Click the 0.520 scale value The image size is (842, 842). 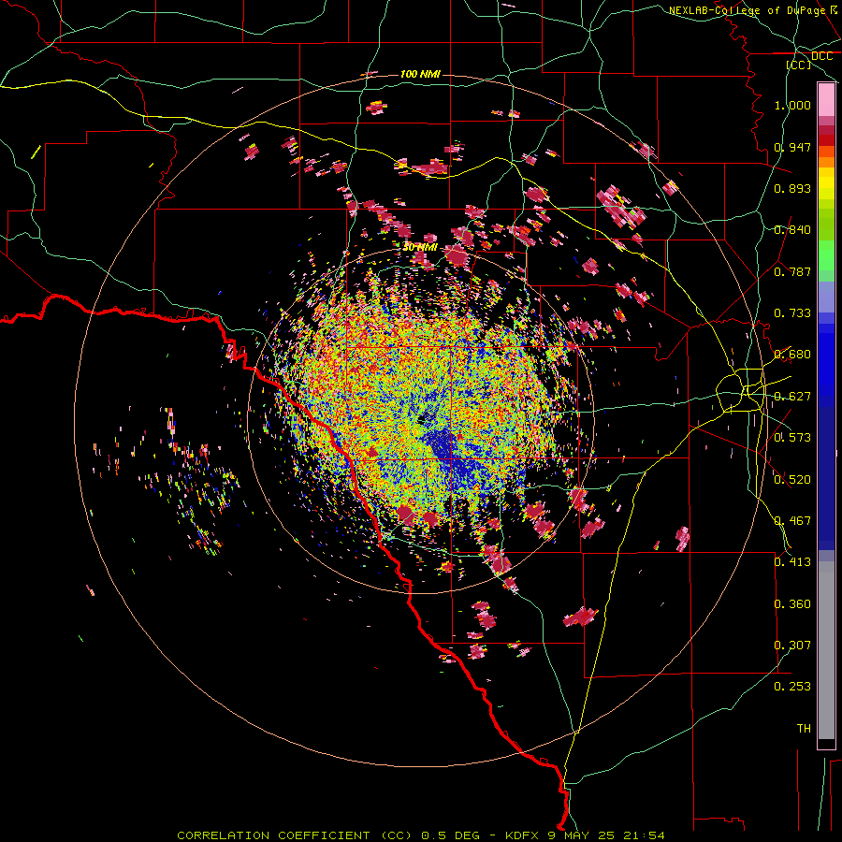792,480
